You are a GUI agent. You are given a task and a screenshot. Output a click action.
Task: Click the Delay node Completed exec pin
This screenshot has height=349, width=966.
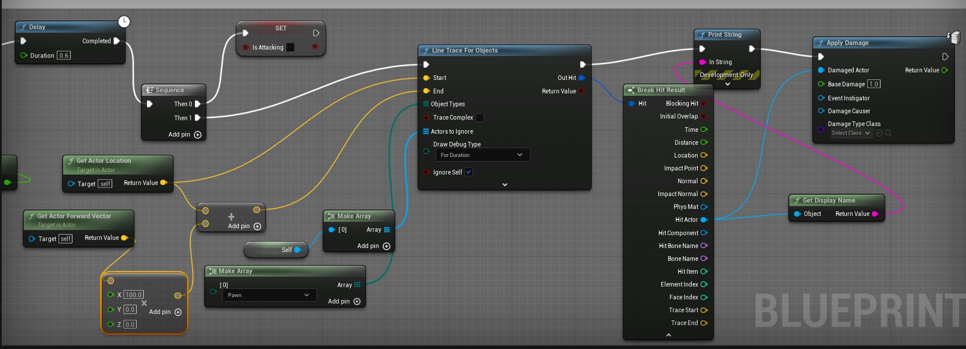tap(117, 41)
